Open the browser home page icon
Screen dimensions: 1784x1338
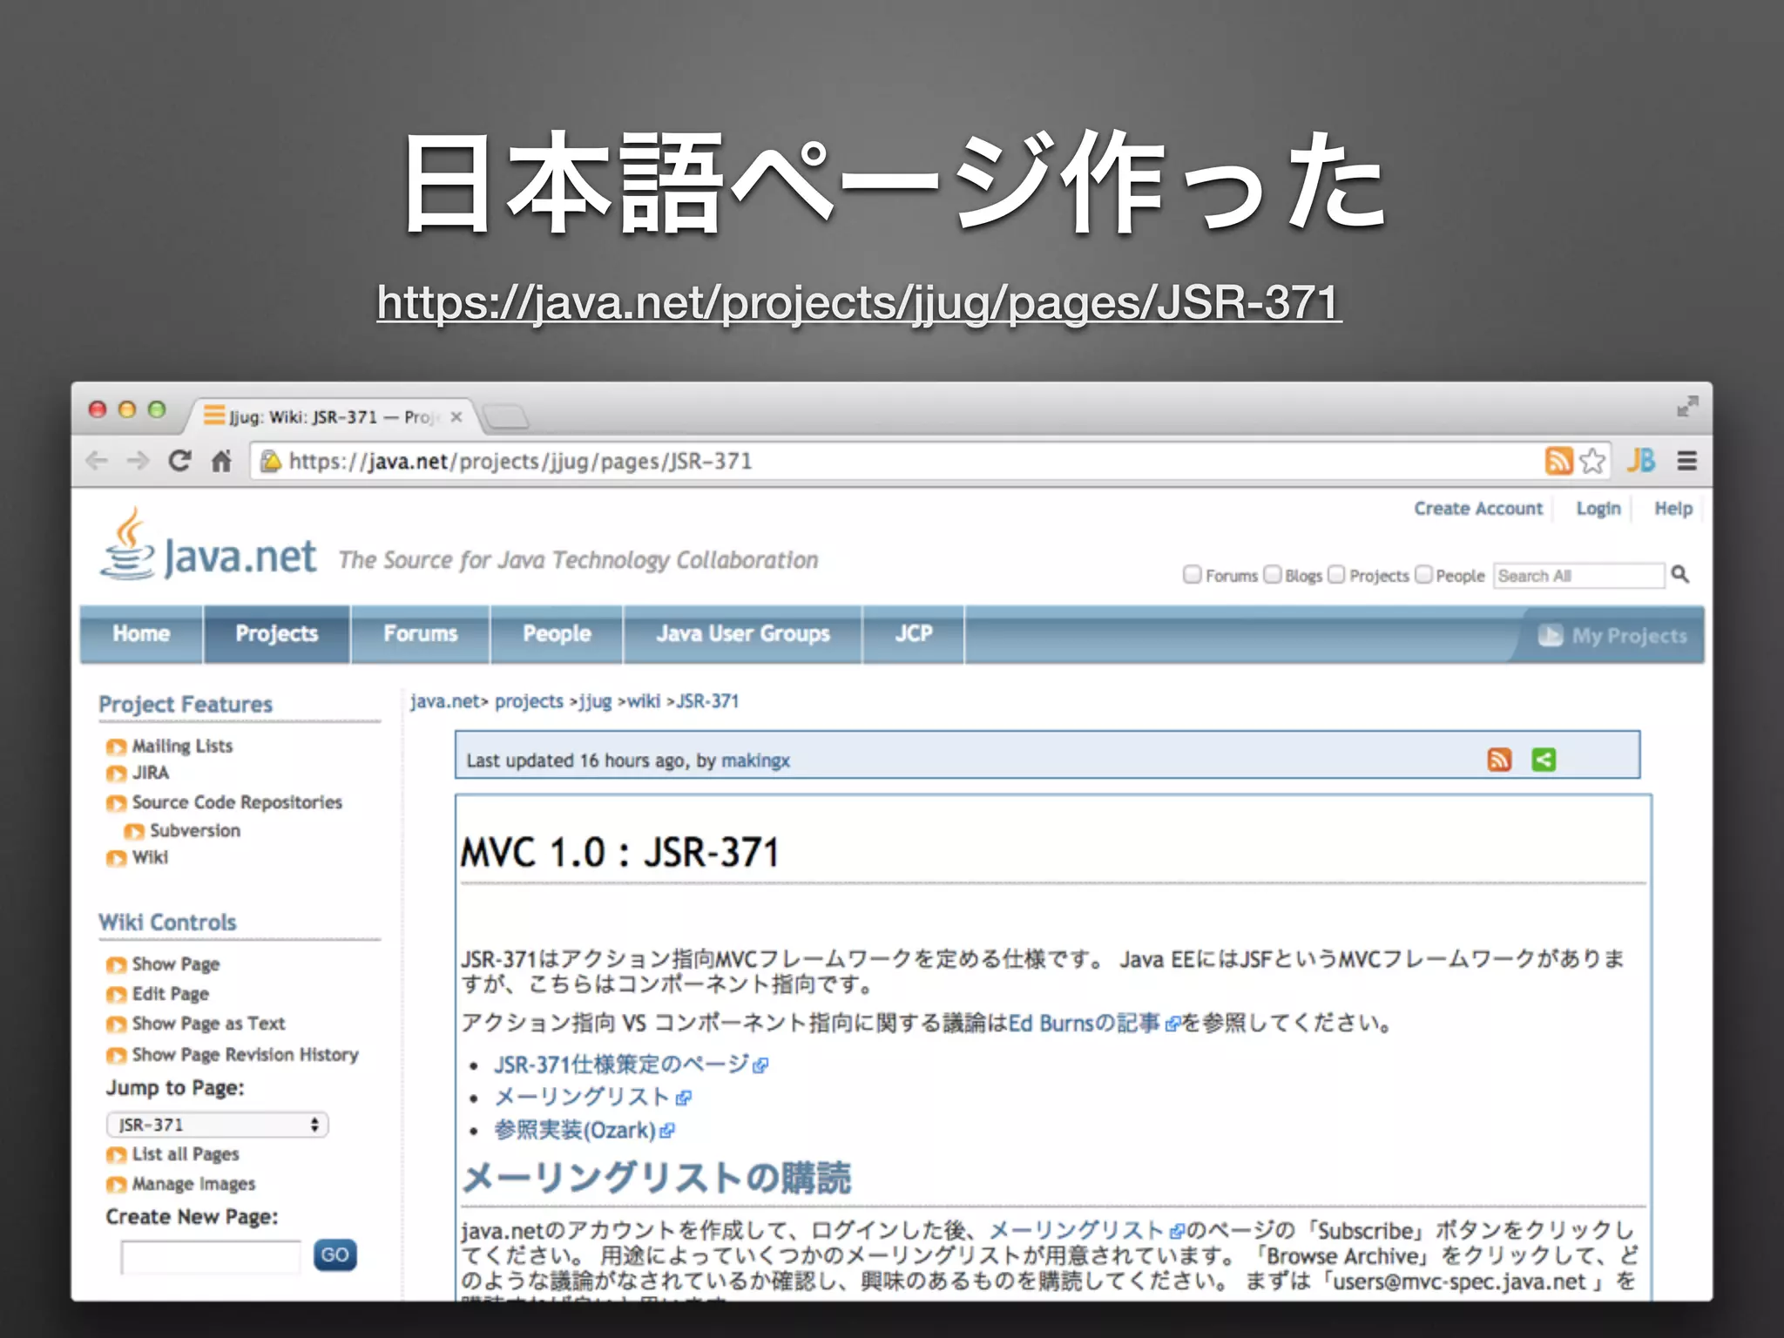(x=222, y=461)
